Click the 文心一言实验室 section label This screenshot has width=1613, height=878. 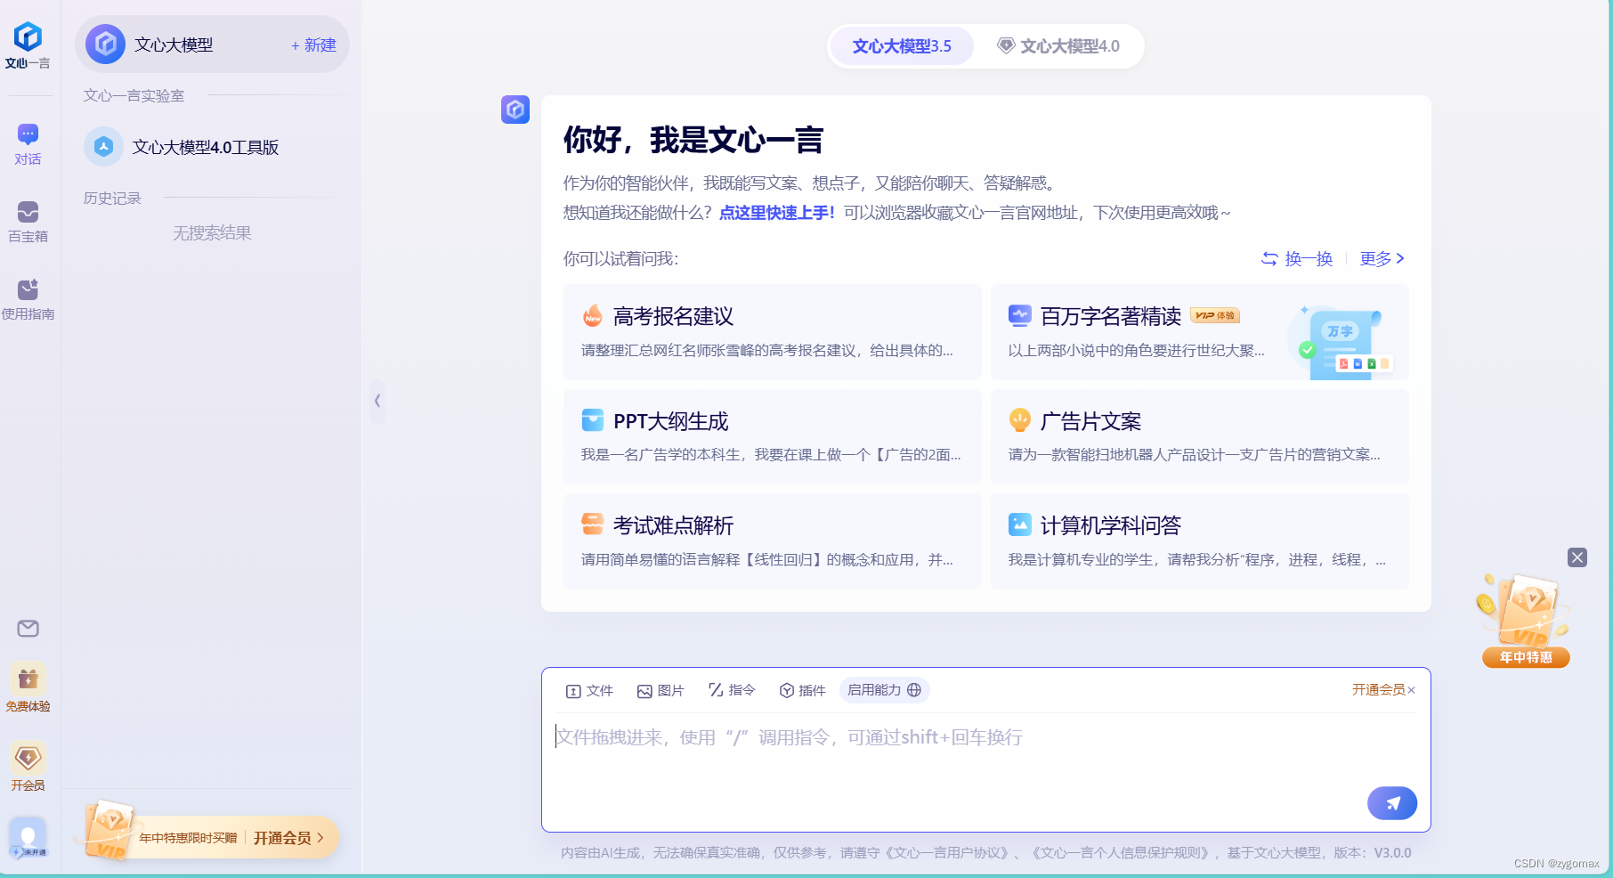click(x=134, y=95)
